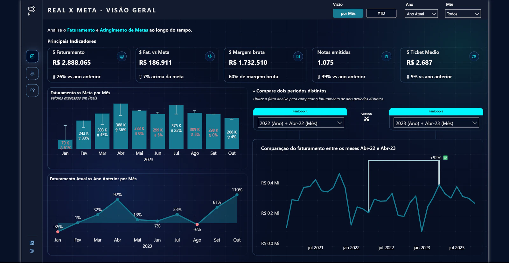Select the R$ 186.911 Fat. vs Meta value
The image size is (509, 263).
click(x=155, y=63)
